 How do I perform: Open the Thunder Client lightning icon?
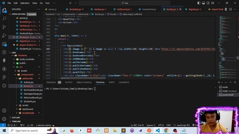coord(4,69)
